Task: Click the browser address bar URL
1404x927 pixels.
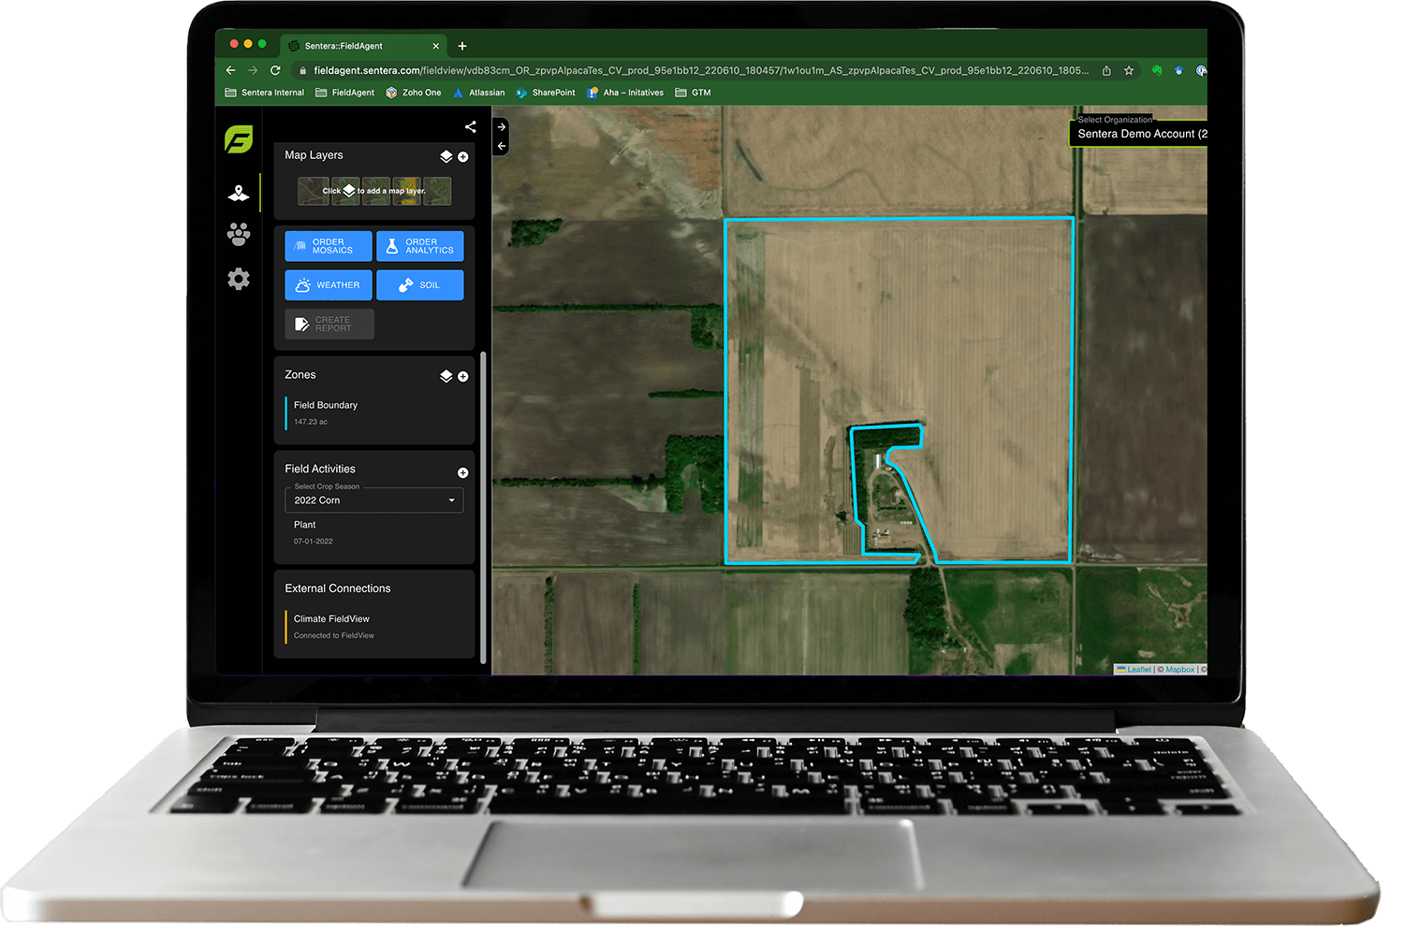Action: pyautogui.click(x=701, y=70)
